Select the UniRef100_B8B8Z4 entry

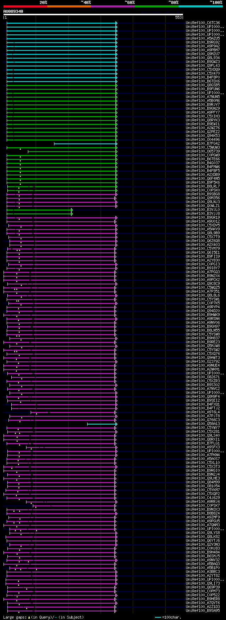[203, 513]
